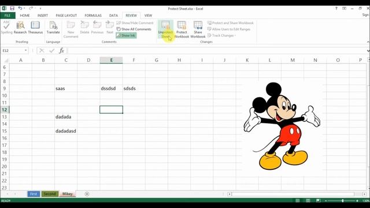Click Protect and Share Workbook
The image size is (370, 208).
pyautogui.click(x=230, y=23)
